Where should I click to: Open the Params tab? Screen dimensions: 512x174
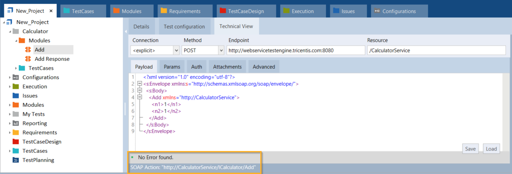[172, 67]
